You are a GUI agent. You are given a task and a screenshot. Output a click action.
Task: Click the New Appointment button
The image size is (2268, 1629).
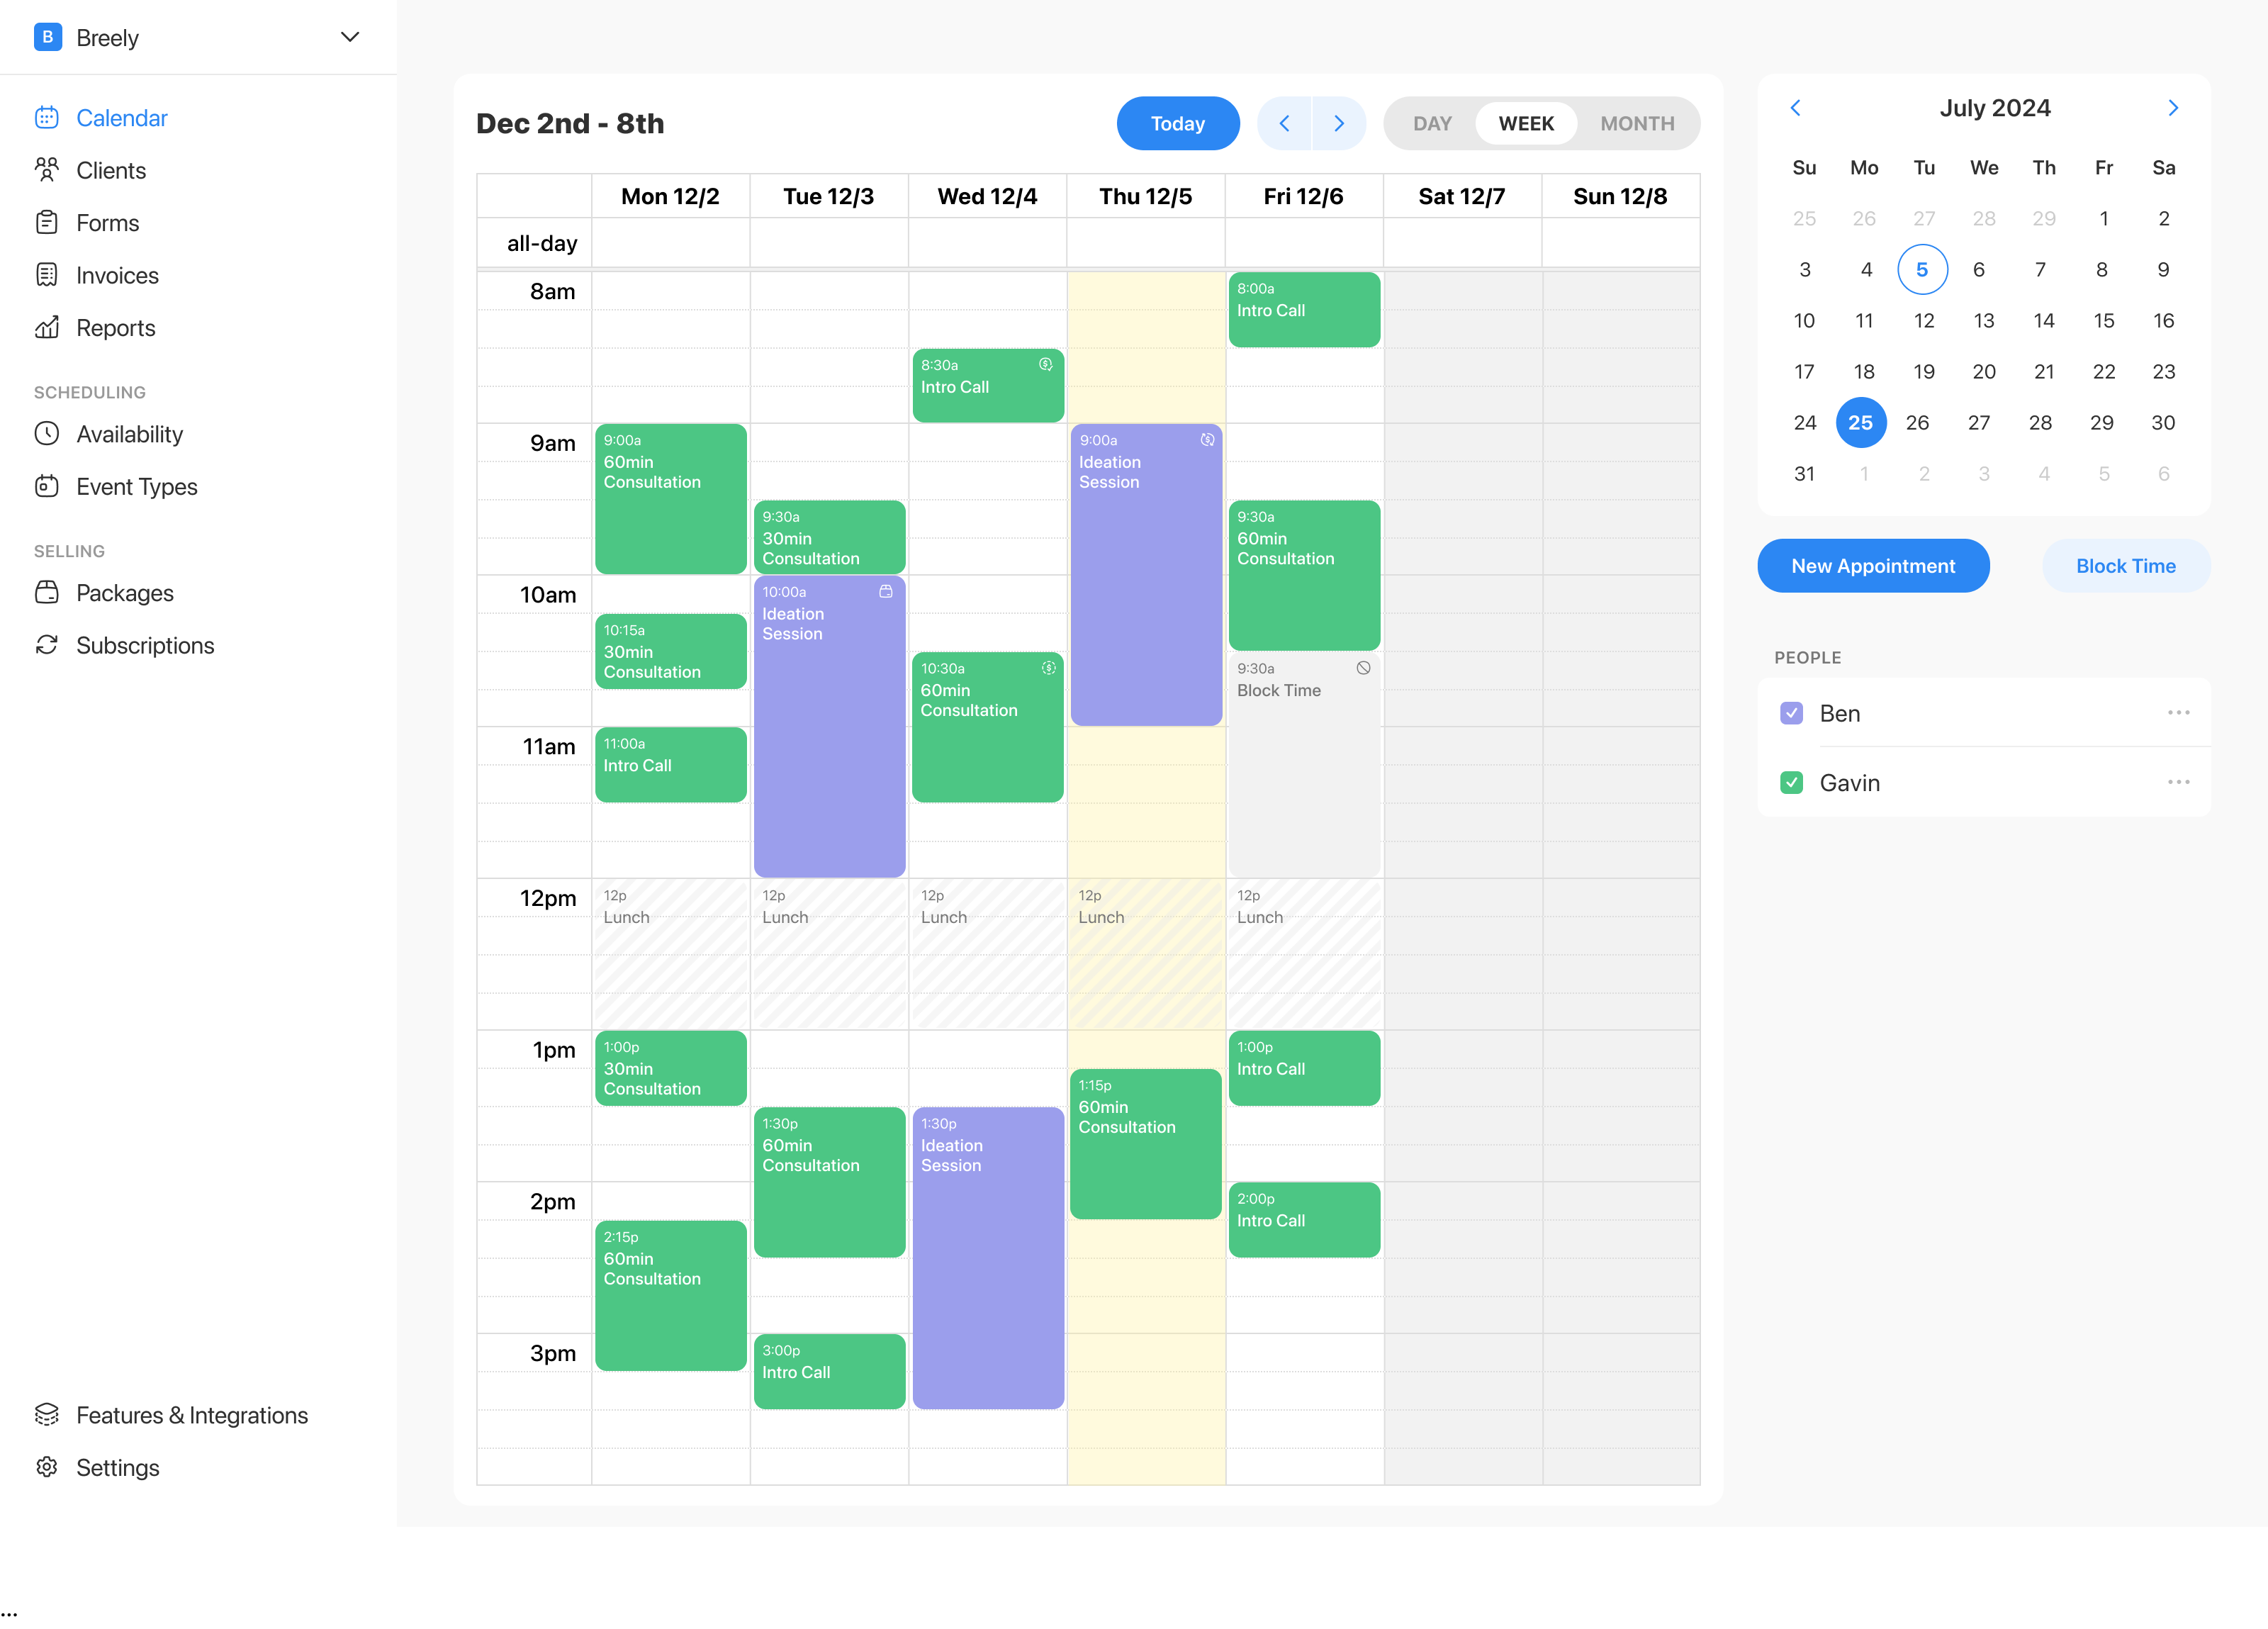pos(1873,565)
